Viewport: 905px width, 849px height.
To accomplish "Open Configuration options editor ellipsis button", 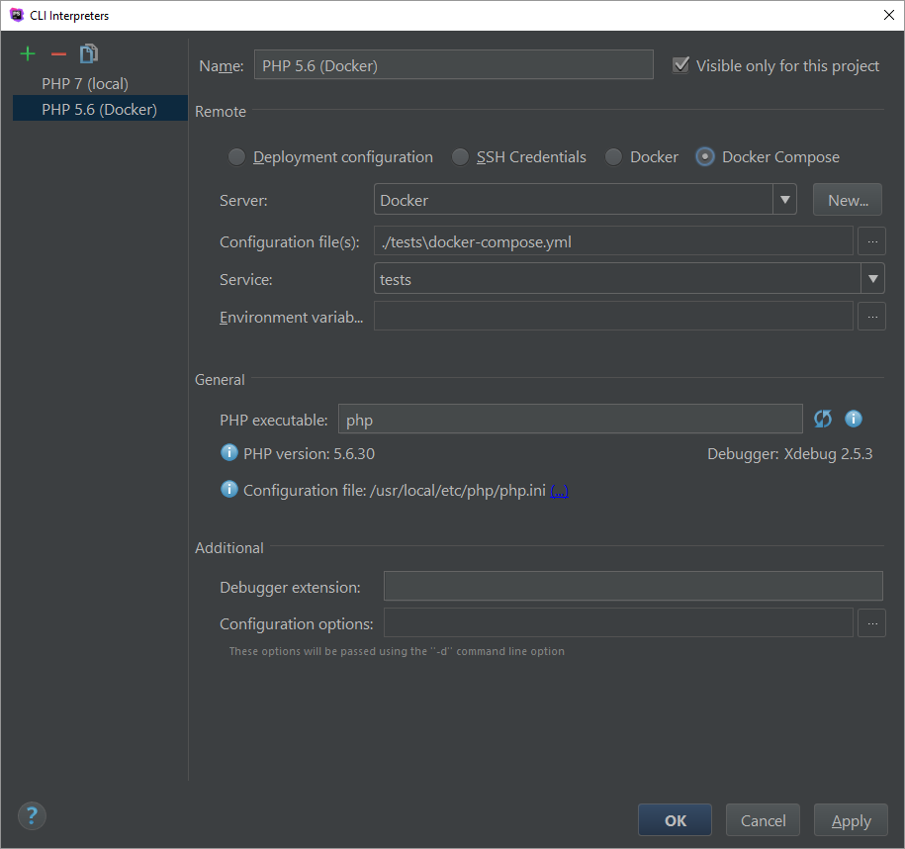I will 871,623.
